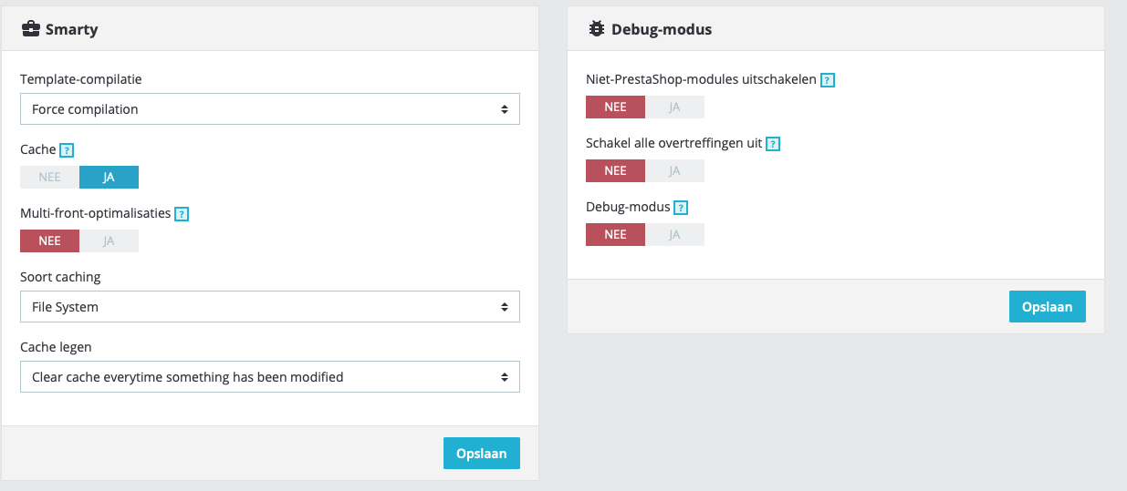Show help for Schakel alle overtreffingen uit
Image resolution: width=1127 pixels, height=491 pixels.
773,144
